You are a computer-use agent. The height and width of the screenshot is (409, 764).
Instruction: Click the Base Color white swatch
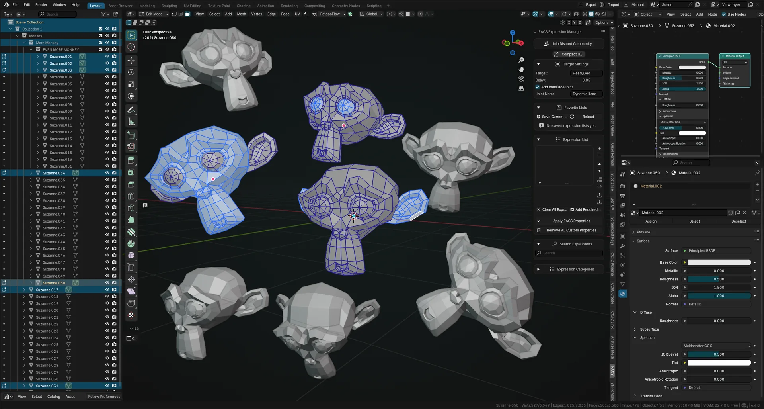tap(719, 262)
